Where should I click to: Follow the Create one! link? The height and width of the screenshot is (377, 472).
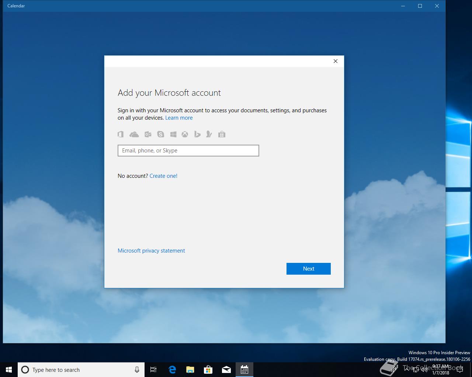tap(163, 176)
